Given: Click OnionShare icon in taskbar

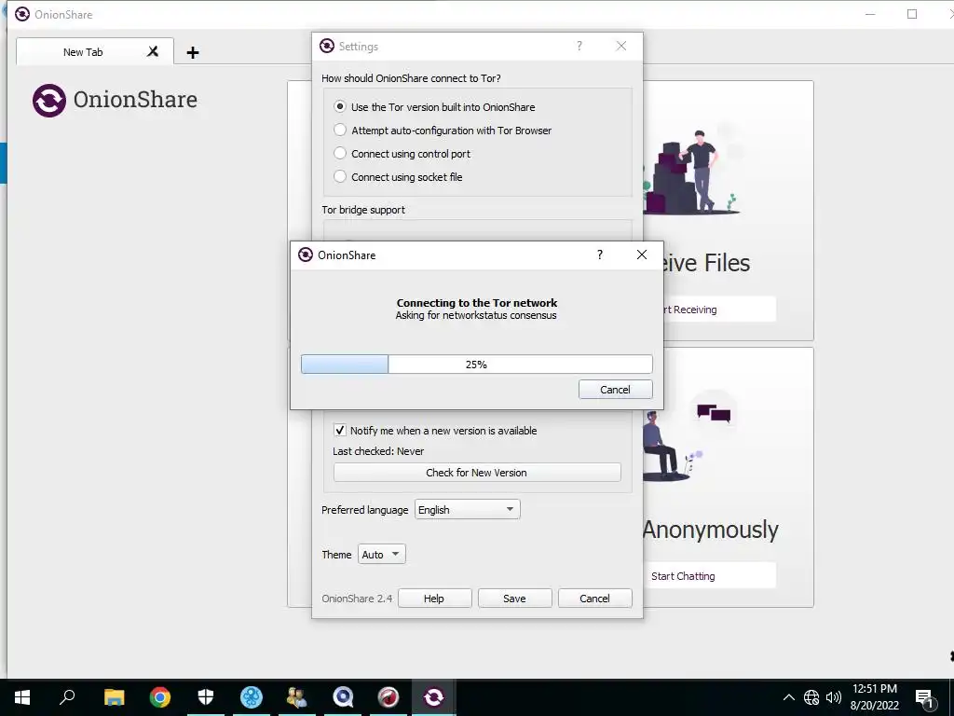Looking at the screenshot, I should (x=434, y=697).
